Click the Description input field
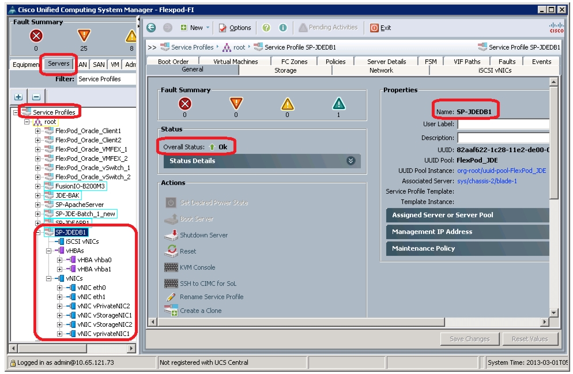This screenshot has height=374, width=573. pos(503,138)
